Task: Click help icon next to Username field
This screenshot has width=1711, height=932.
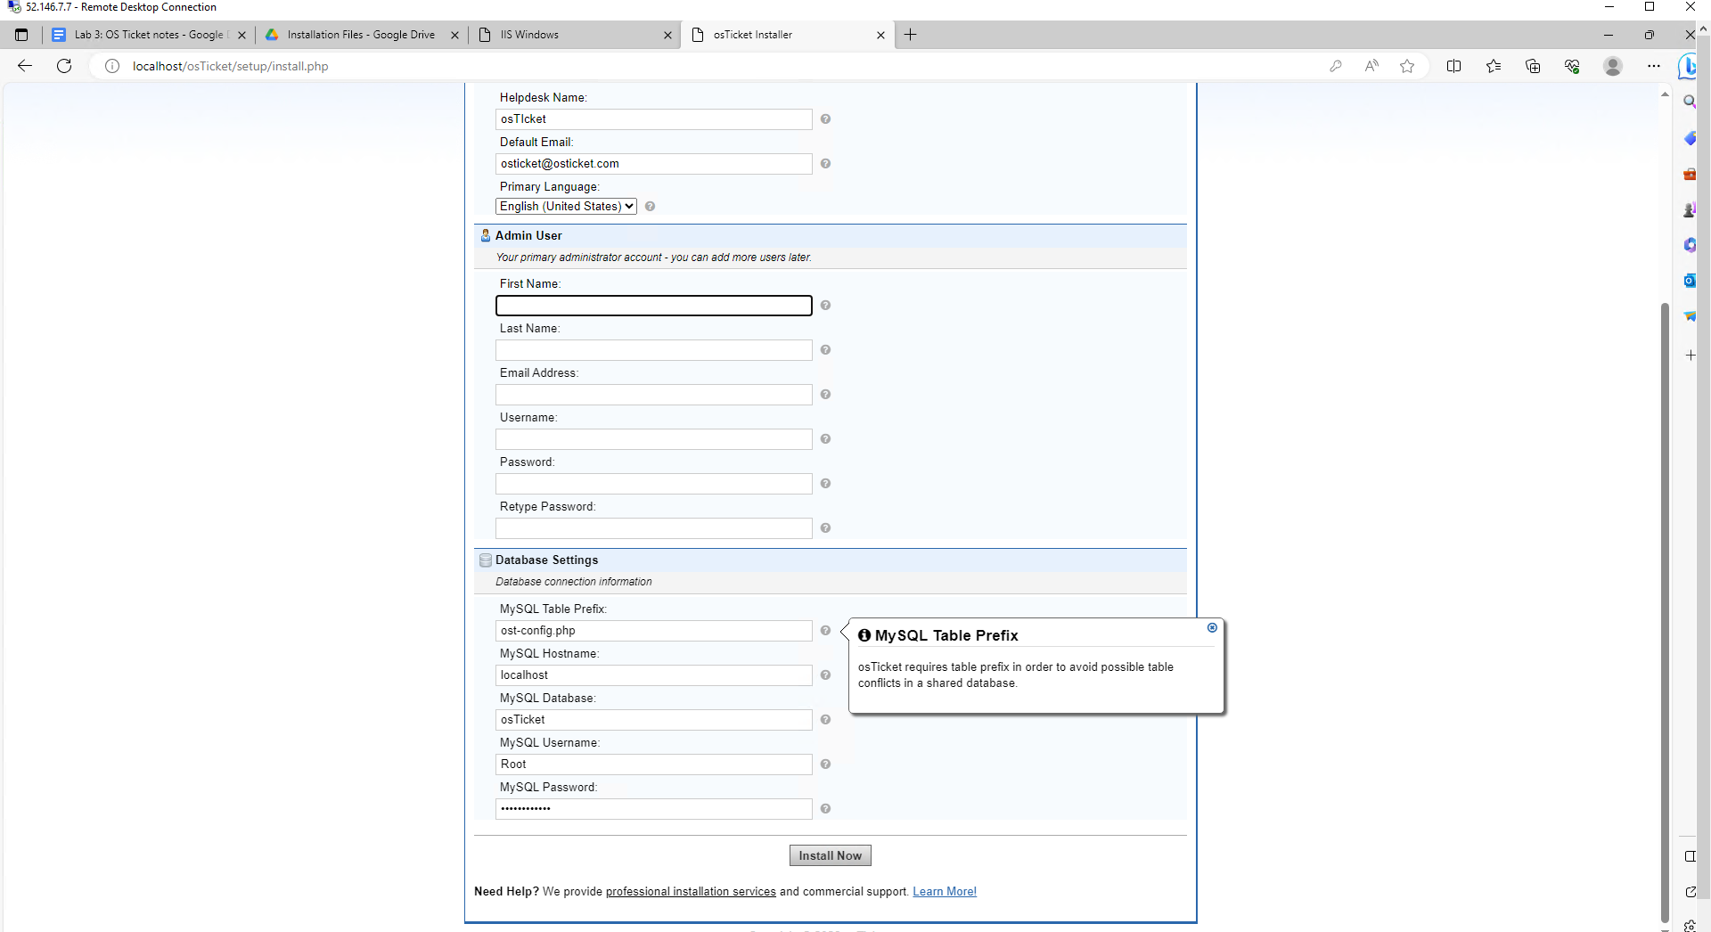Action: (x=825, y=438)
